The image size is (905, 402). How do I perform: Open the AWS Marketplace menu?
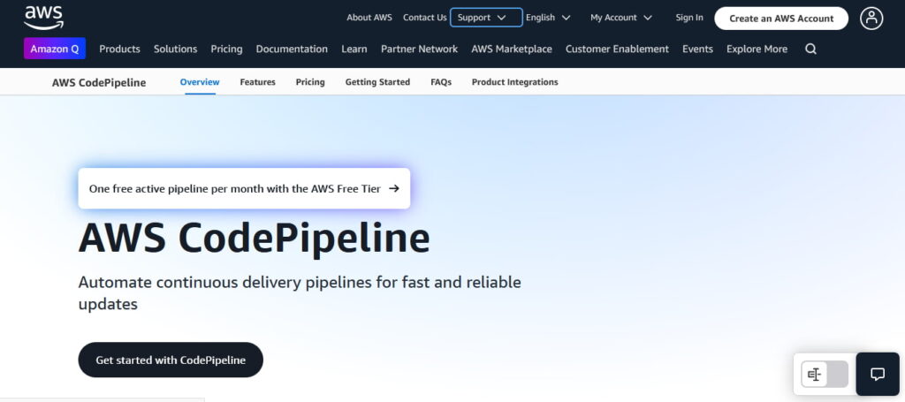pyautogui.click(x=512, y=49)
